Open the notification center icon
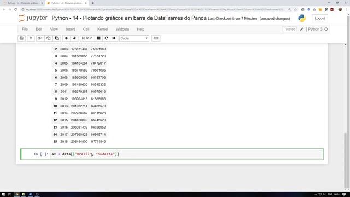Image resolution: width=350 pixels, height=197 pixels. 344,194
